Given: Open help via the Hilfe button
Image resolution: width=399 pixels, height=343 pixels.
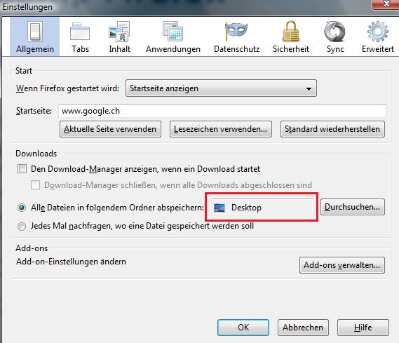Looking at the screenshot, I should point(363,328).
